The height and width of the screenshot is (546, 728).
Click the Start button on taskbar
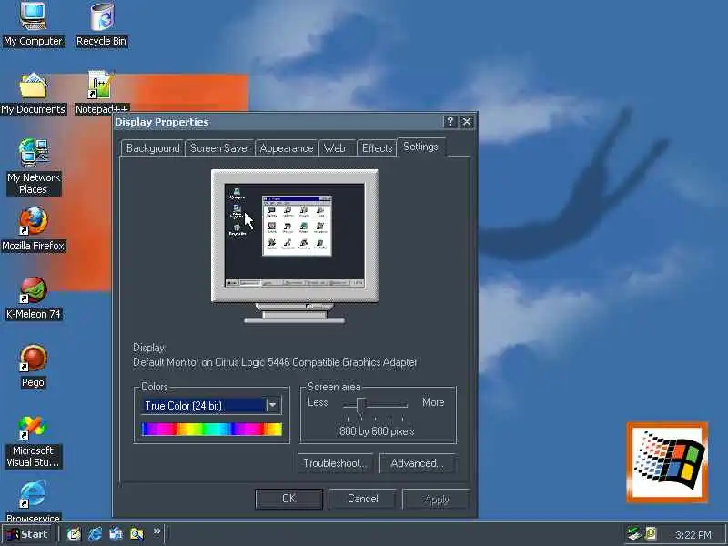(x=27, y=534)
